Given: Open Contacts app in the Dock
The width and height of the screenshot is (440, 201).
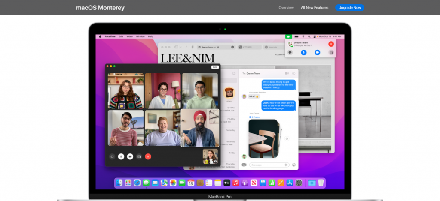Looking at the screenshot, I should click(200, 183).
